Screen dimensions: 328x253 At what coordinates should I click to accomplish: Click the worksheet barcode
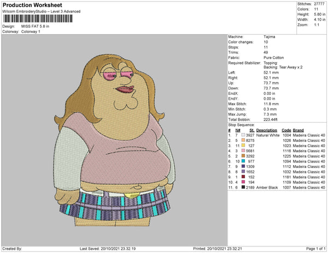tap(38, 19)
